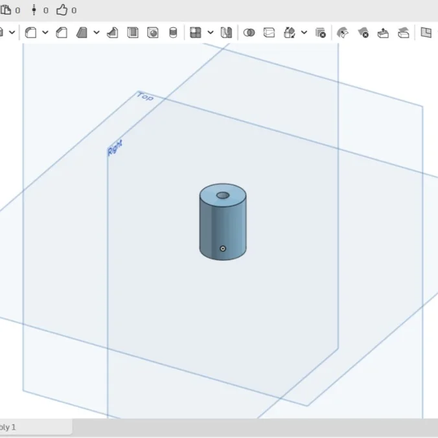Screen dimensions: 438x438
Task: Select the Transform tool
Action: pos(290,32)
